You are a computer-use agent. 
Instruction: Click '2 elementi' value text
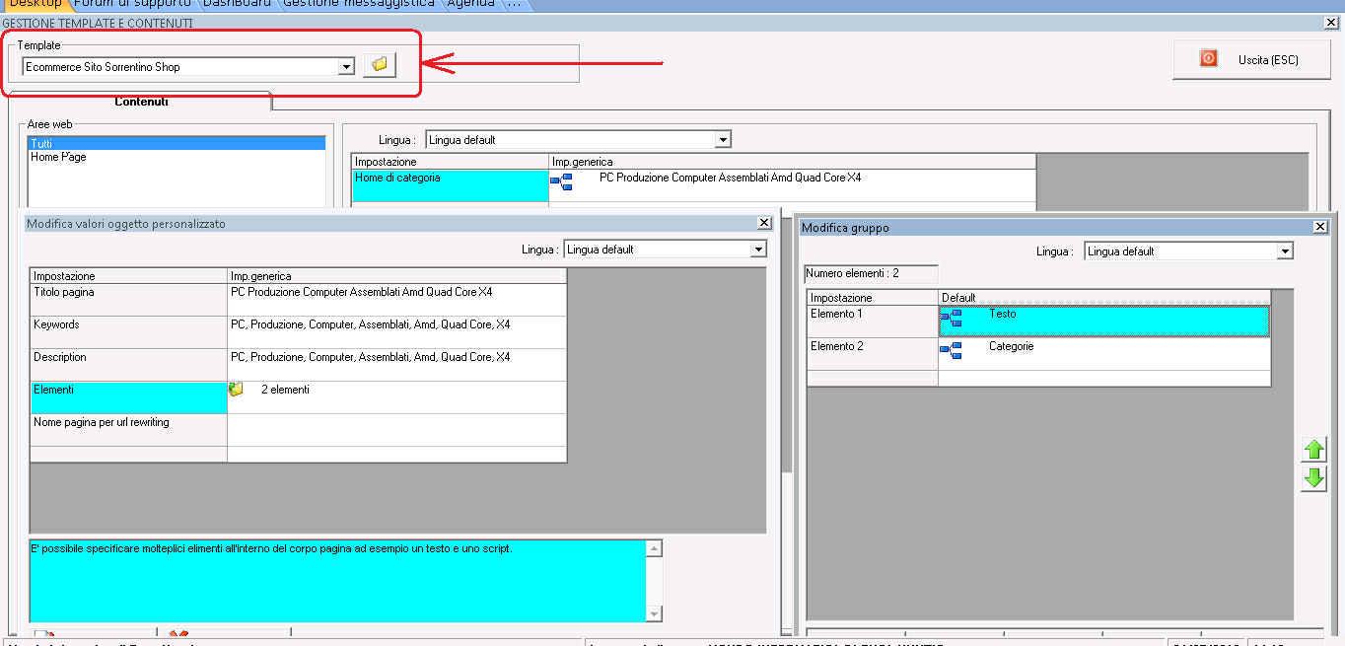pyautogui.click(x=285, y=390)
